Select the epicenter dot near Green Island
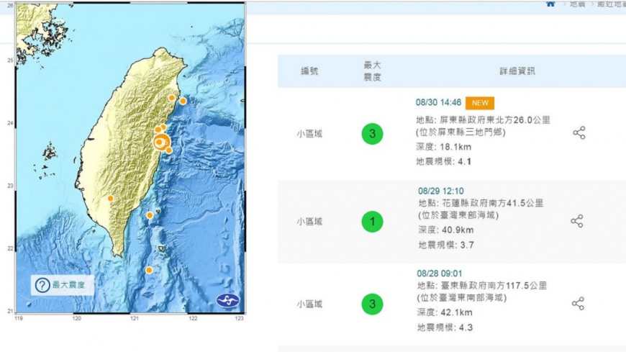 click(x=150, y=215)
